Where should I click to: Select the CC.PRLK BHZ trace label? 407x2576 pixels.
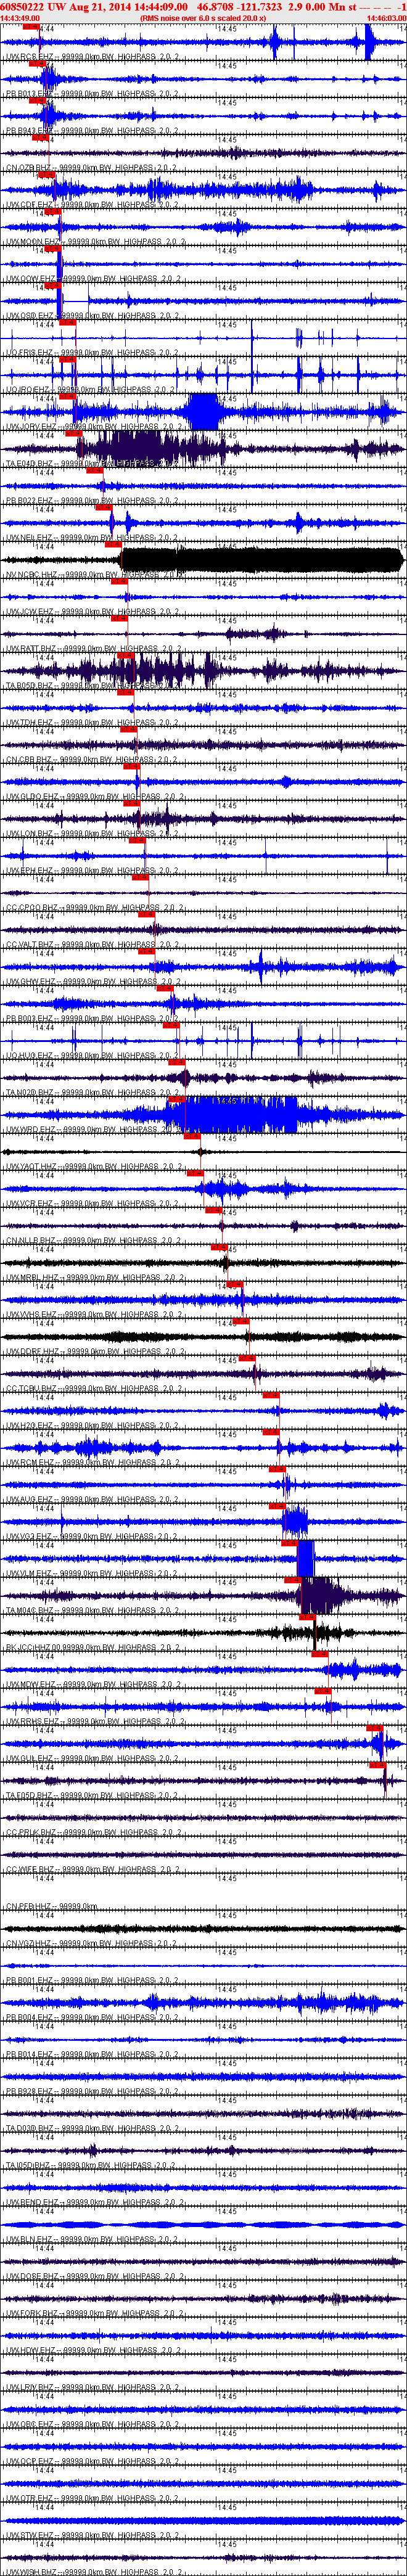[x=92, y=1833]
